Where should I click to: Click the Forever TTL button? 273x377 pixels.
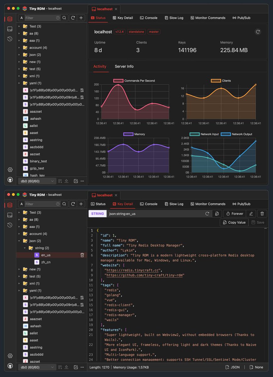234,214
